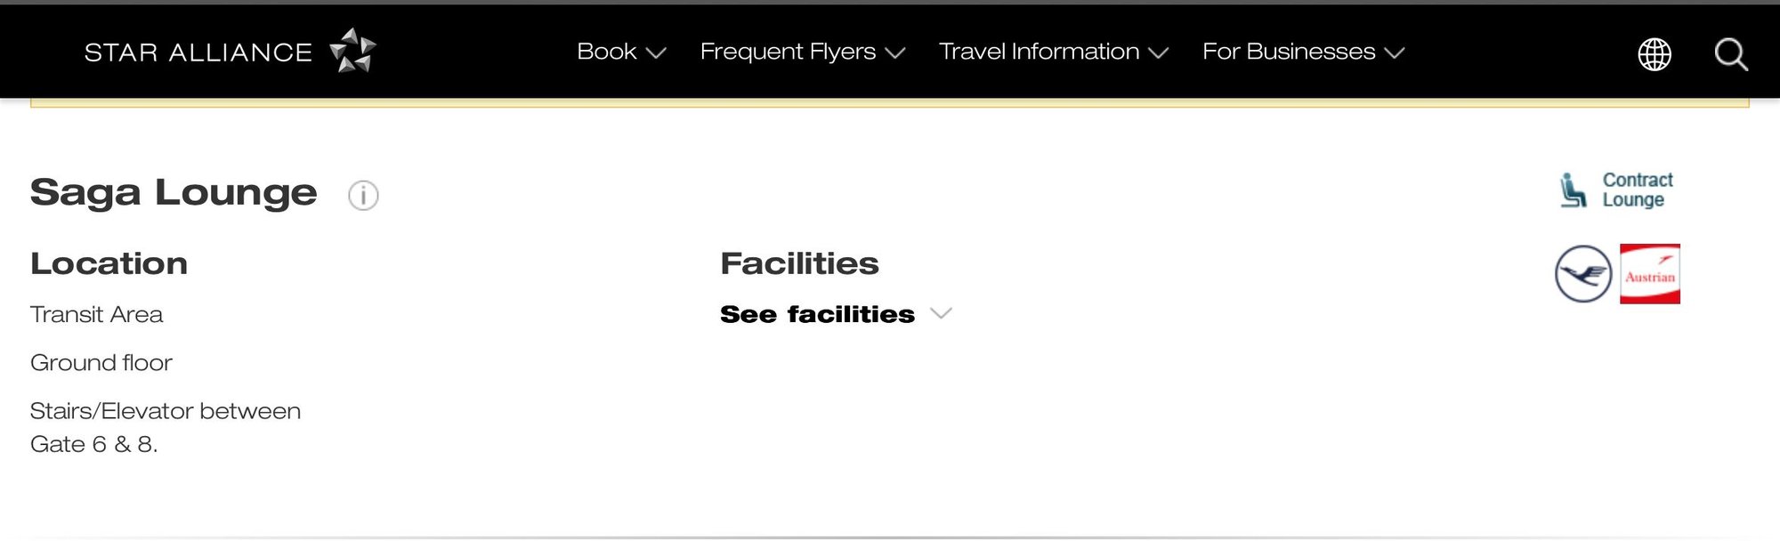Click the Contract Lounge label
1780x541 pixels.
(1638, 190)
